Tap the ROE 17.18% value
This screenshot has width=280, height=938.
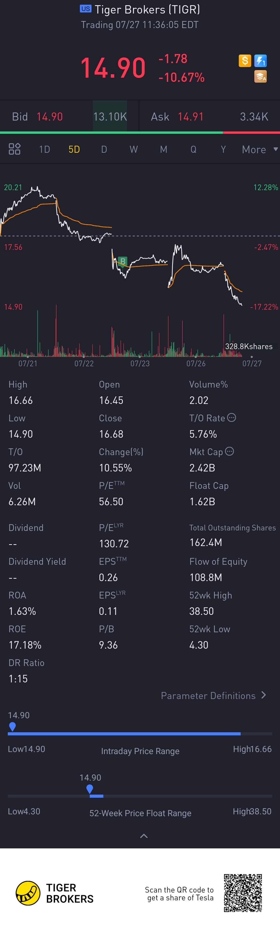click(25, 645)
